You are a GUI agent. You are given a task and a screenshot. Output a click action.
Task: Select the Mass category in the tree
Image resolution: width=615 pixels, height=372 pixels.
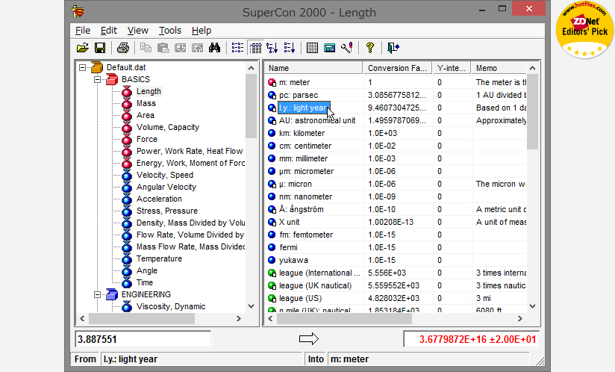[x=146, y=103]
